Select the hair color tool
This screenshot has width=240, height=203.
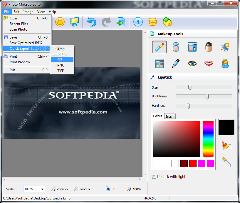click(225, 63)
